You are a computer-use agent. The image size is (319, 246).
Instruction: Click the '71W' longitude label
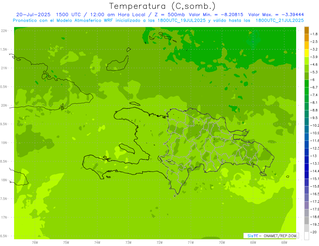pyautogui.click(x=191, y=243)
